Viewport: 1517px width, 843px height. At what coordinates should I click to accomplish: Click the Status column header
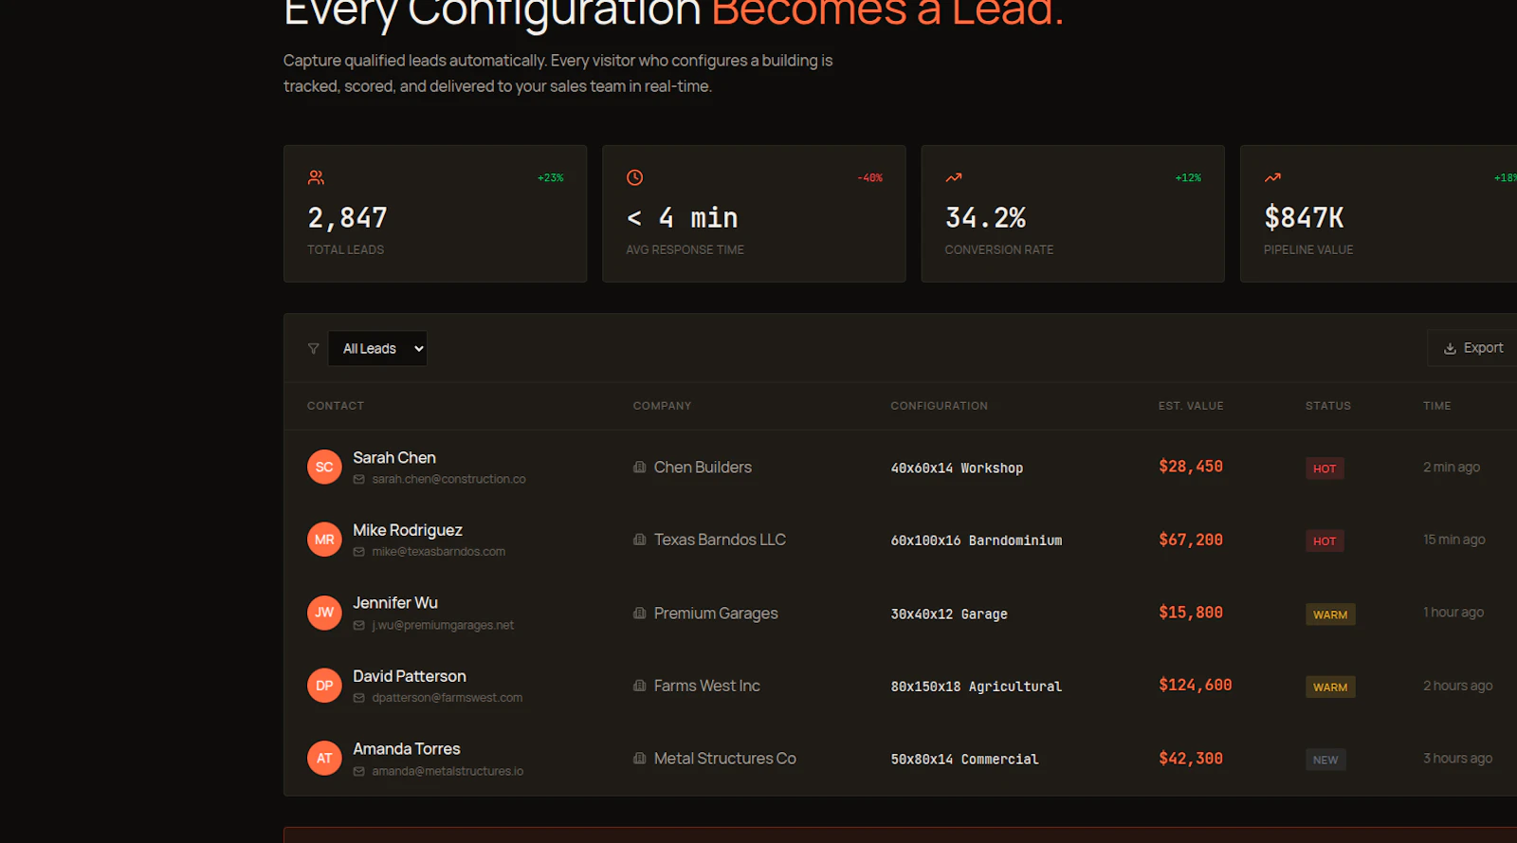(1328, 406)
